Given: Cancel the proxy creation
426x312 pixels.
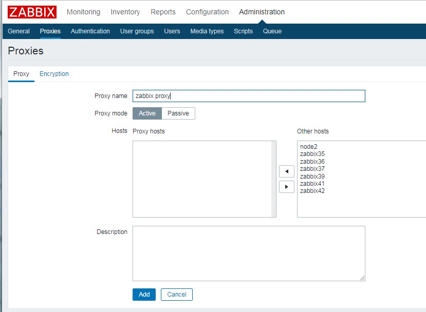Looking at the screenshot, I should (x=176, y=295).
